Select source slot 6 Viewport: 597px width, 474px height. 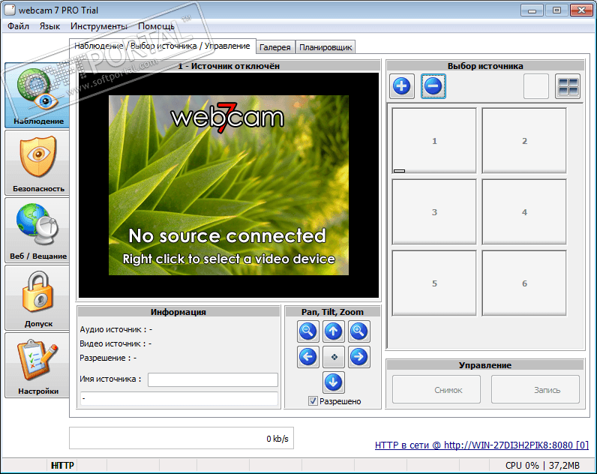524,283
